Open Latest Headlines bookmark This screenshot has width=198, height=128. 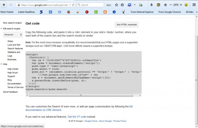[27, 12]
